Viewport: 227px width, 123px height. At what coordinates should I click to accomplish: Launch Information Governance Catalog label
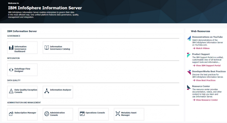tap(60, 48)
